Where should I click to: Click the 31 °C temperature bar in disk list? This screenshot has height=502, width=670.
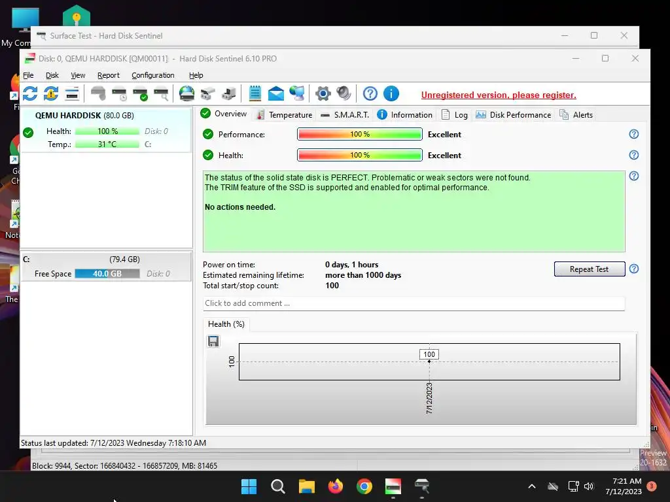(x=107, y=144)
